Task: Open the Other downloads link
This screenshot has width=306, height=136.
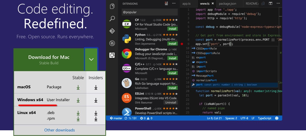Action: (x=60, y=130)
